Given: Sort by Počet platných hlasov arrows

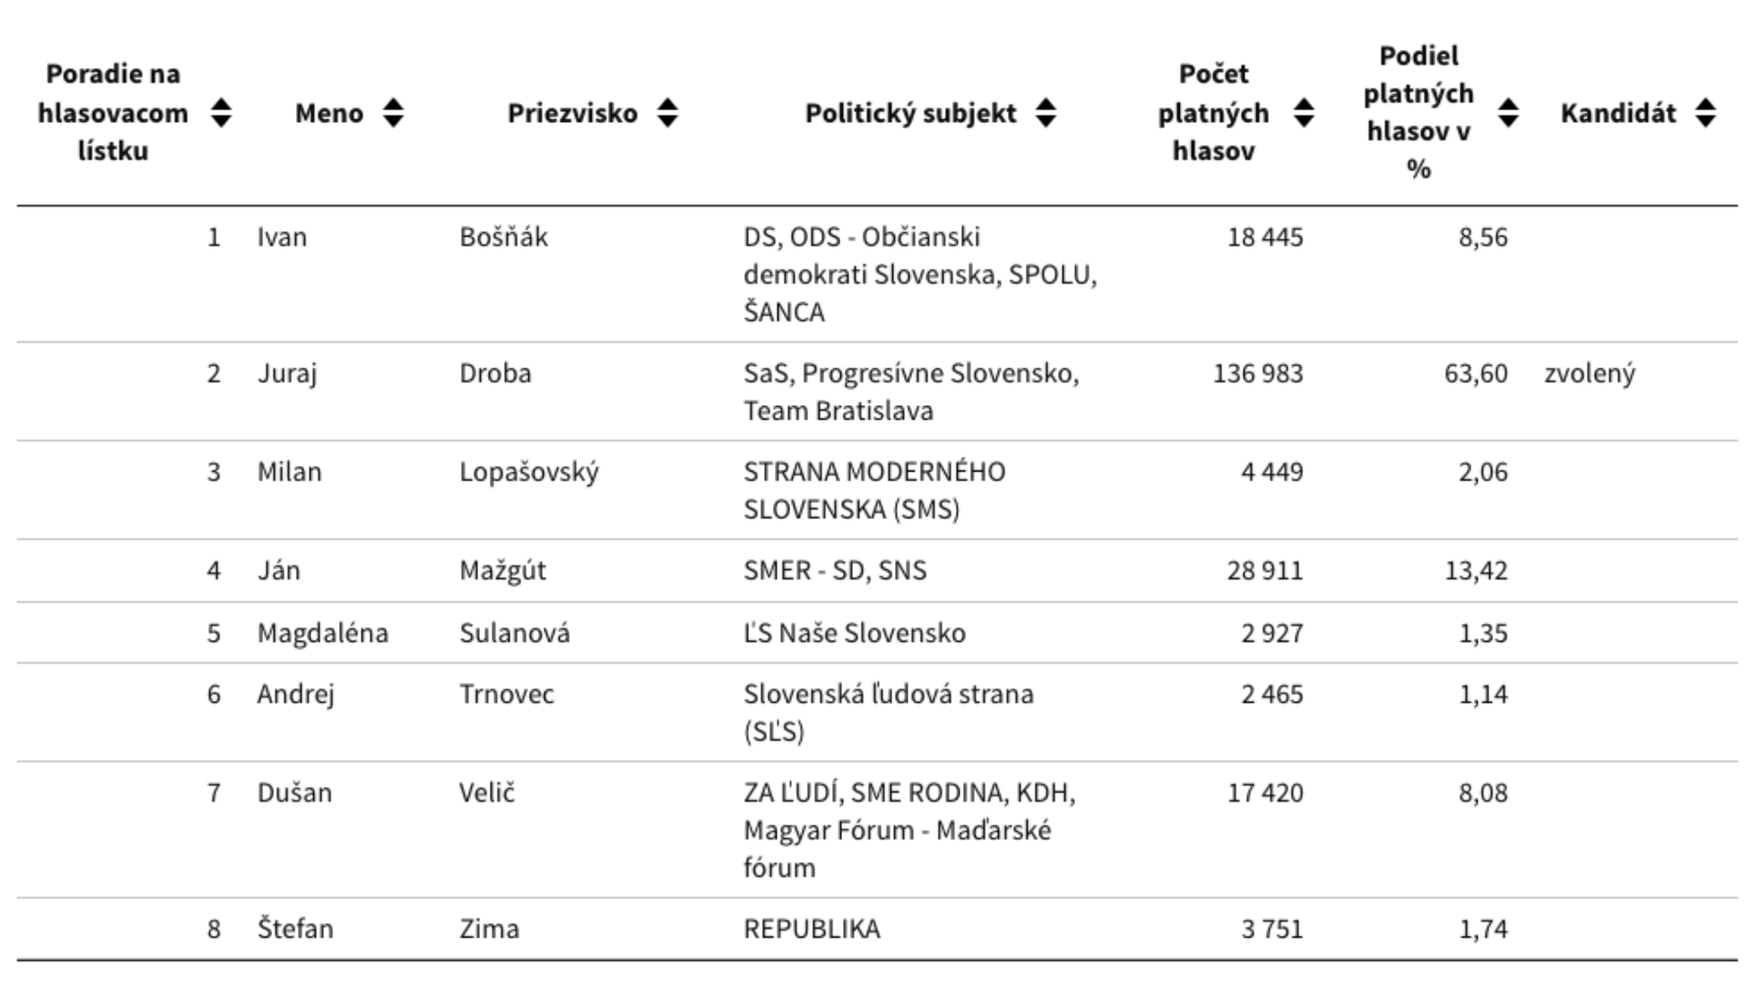Looking at the screenshot, I should tap(1304, 113).
